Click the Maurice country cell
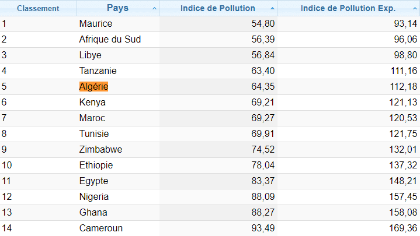Image resolution: width=420 pixels, height=236 pixels. pos(96,23)
